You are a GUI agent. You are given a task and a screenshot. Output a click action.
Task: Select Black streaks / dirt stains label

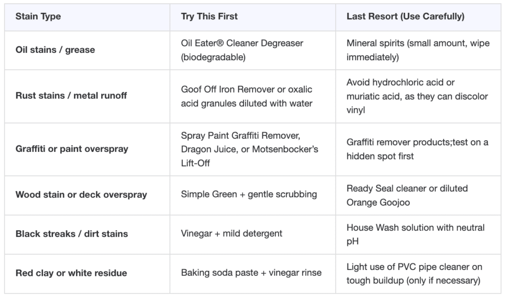pyautogui.click(x=72, y=234)
